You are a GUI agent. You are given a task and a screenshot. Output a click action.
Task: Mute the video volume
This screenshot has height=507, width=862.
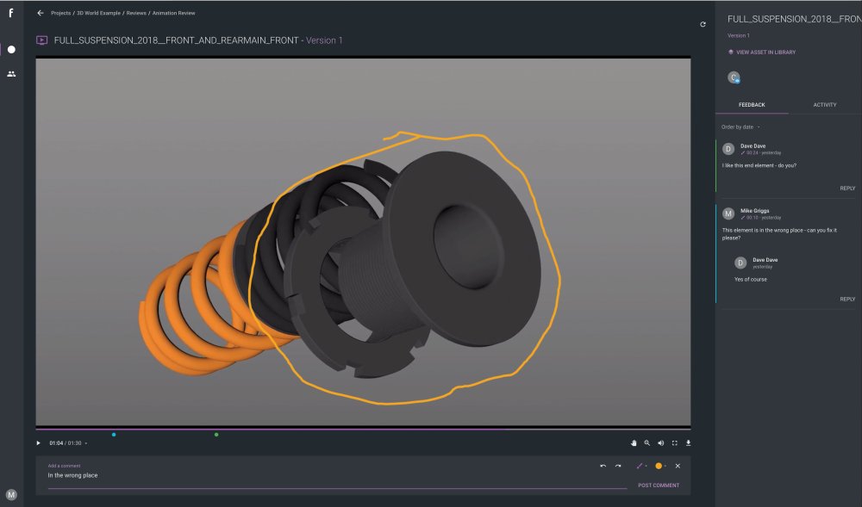point(661,442)
